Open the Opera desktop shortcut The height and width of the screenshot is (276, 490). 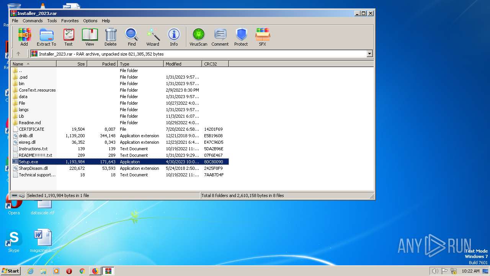pos(14,205)
